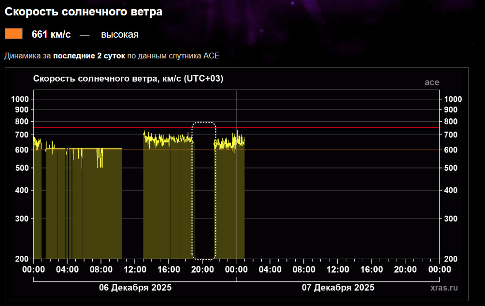
Task: Click the orange 600 km/s threshold line
Action: click(x=338, y=150)
